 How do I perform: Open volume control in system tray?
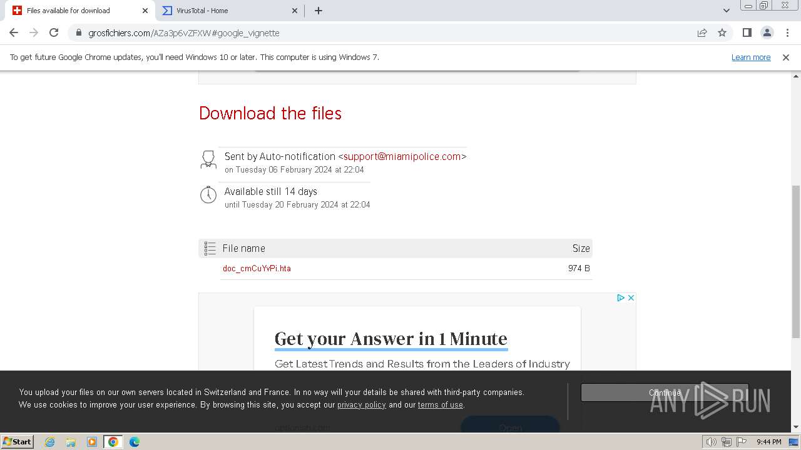coord(712,442)
